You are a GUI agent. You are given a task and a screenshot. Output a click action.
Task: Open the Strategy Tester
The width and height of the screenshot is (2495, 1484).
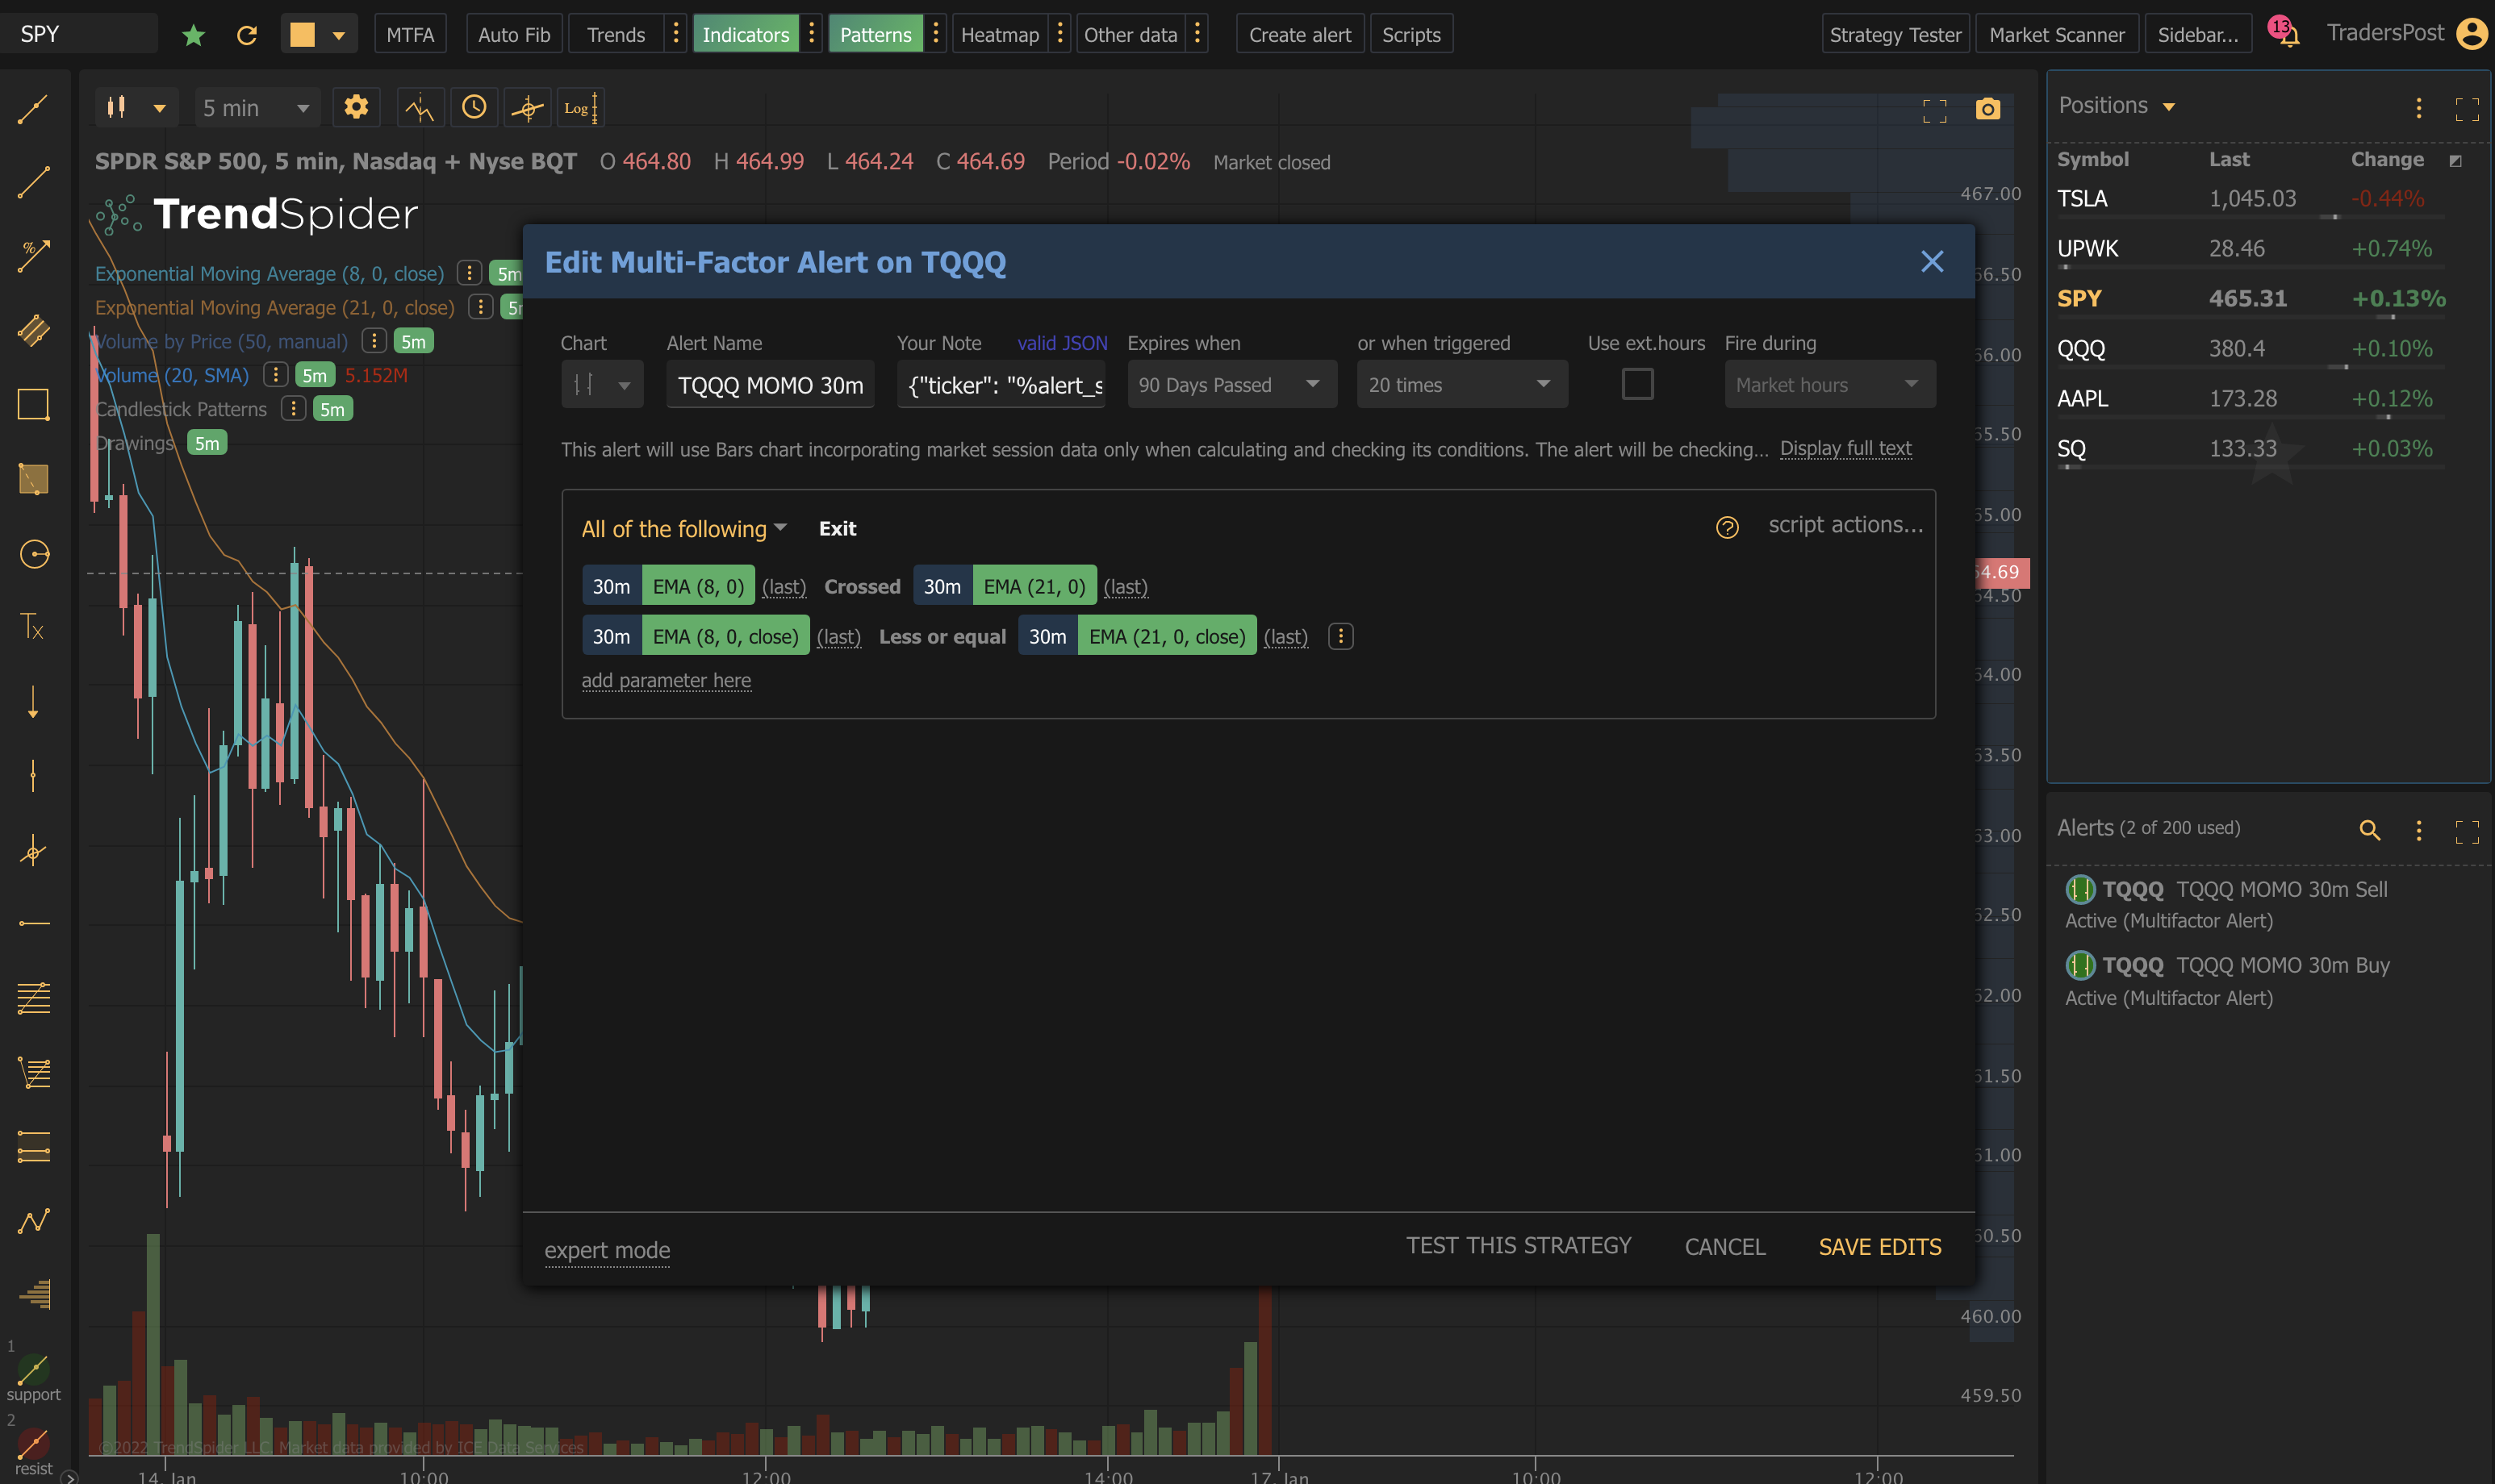[x=1895, y=35]
